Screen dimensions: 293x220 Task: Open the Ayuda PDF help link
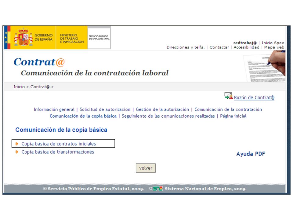coord(251,154)
